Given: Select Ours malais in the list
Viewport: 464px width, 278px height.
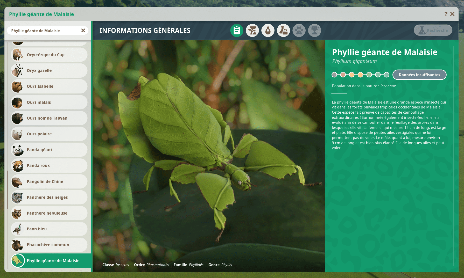Looking at the screenshot, I should coord(49,102).
